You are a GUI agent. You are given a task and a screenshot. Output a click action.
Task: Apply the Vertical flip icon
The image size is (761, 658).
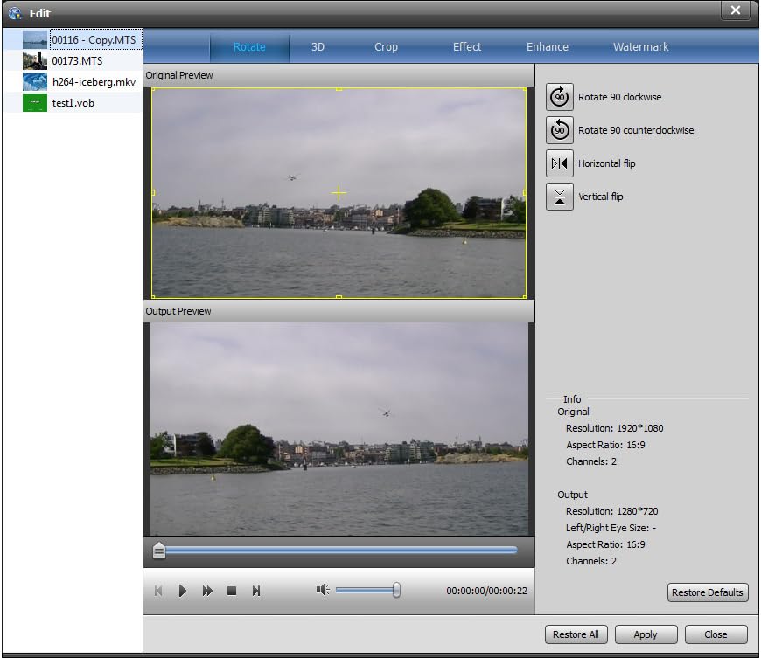click(x=560, y=197)
